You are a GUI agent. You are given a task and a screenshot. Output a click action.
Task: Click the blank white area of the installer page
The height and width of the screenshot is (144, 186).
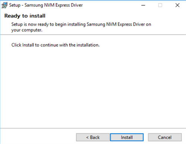pyautogui.click(x=93, y=86)
